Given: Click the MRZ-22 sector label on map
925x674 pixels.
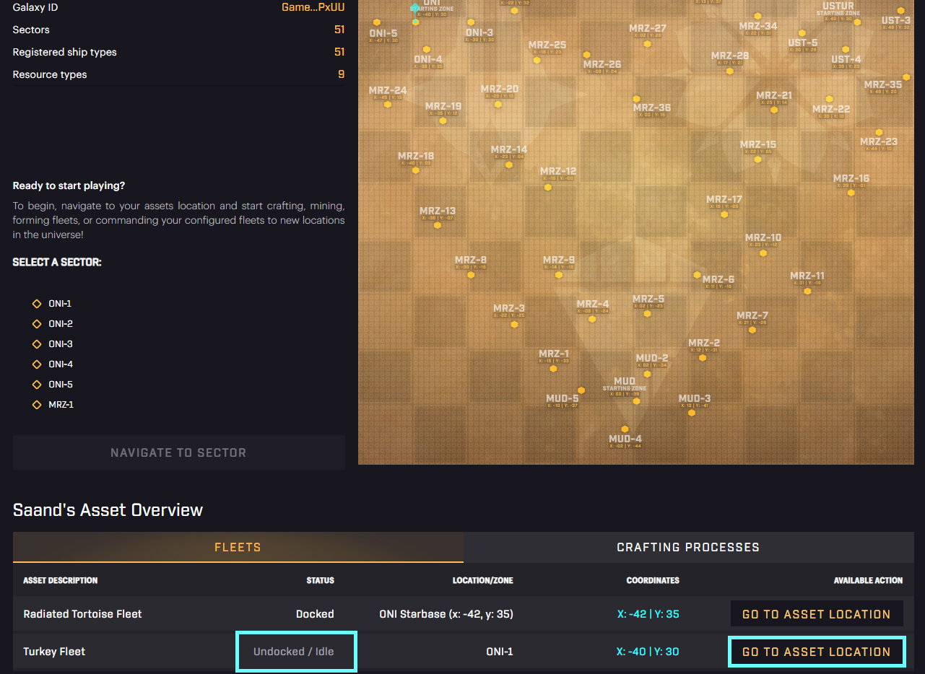Looking at the screenshot, I should 831,109.
